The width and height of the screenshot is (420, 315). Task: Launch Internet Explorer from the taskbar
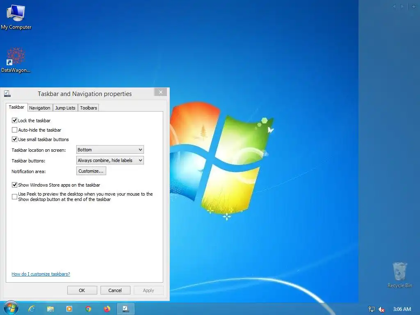pos(32,309)
